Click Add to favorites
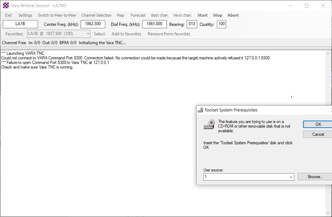332x217 pixels. (x=127, y=34)
